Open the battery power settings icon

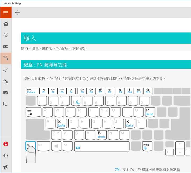6,47
